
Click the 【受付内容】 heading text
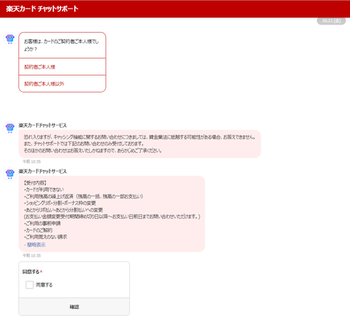tap(35, 183)
